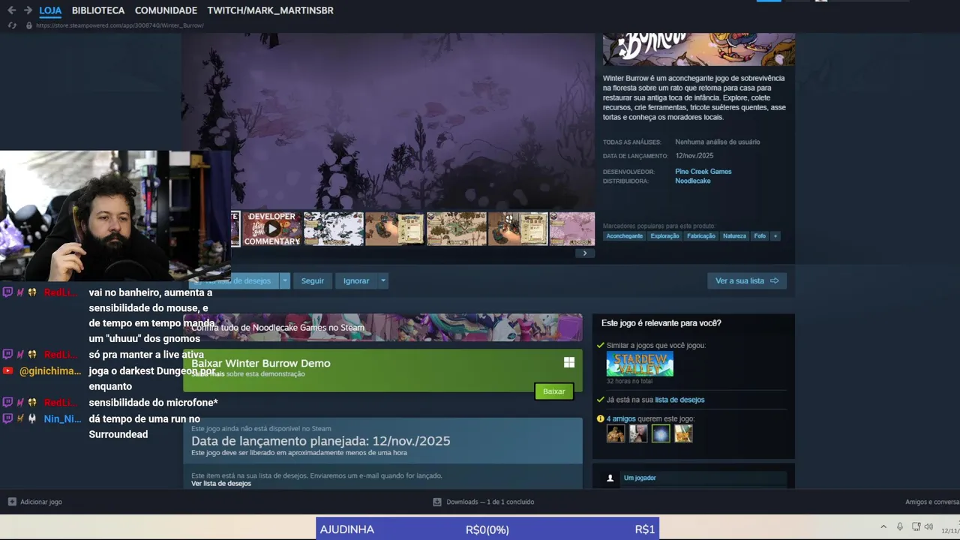Open the Stardew Valley similar game image
Image resolution: width=960 pixels, height=540 pixels.
click(x=640, y=364)
